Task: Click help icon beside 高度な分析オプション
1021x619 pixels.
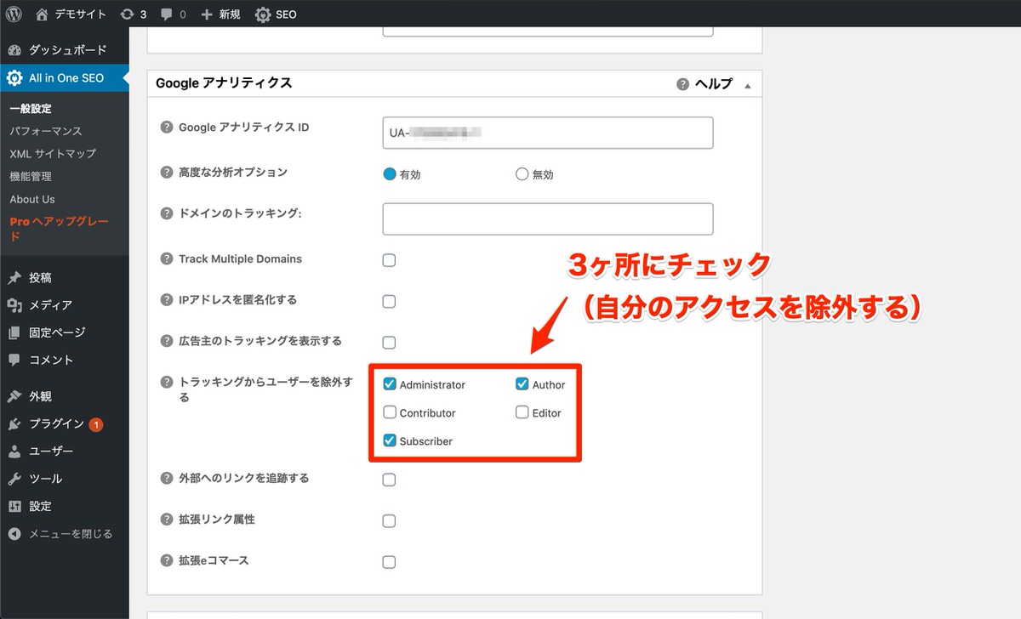Action: (167, 173)
